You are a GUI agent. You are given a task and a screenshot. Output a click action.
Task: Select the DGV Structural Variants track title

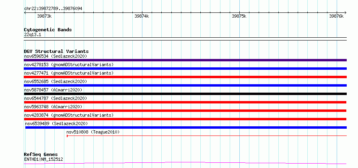tap(56, 51)
